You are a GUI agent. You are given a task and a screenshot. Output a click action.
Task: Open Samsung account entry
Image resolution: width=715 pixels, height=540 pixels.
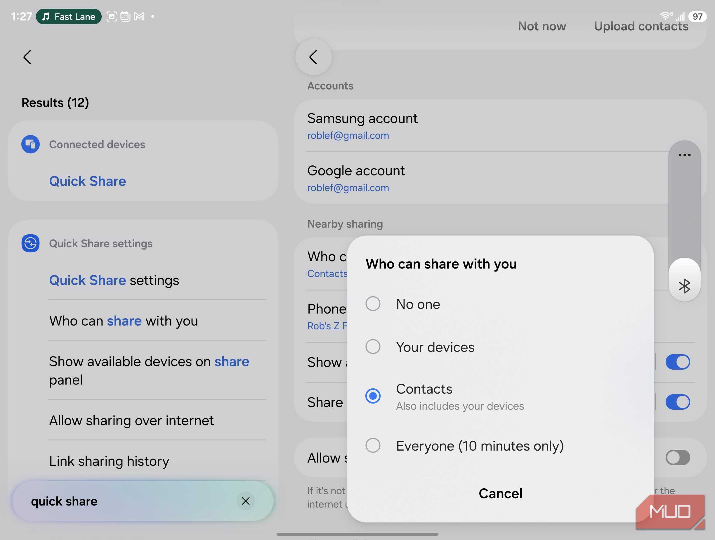click(500, 126)
